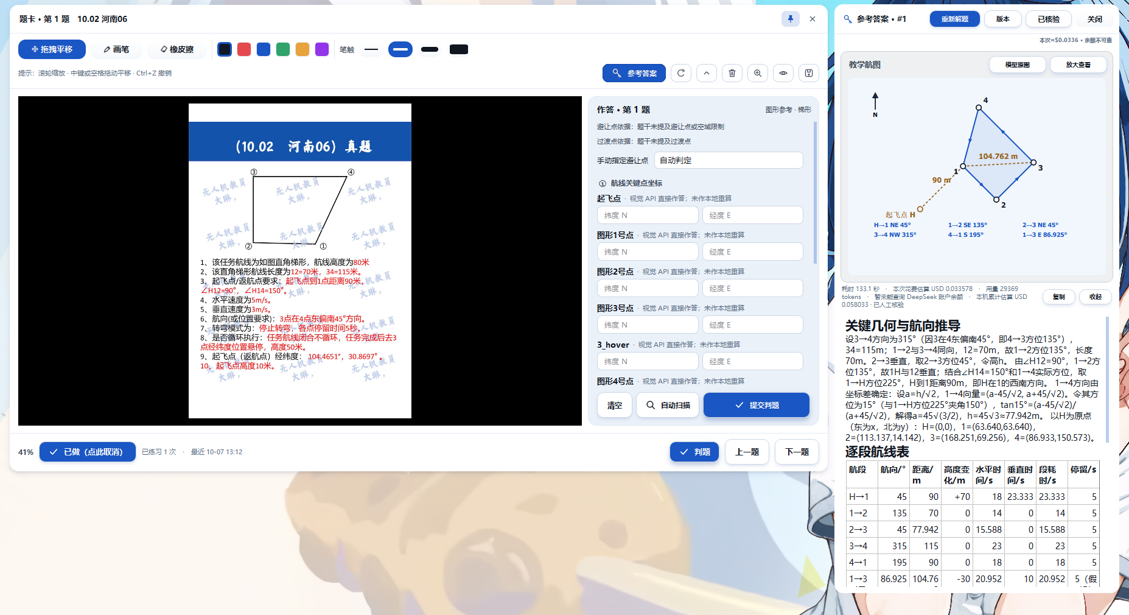This screenshot has width=1129, height=615.
Task: Click the 收起 collapse button
Action: (1096, 297)
